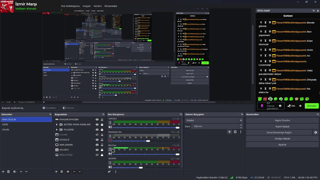The image size is (320, 180).
Task: Zoom in preview with plus button
Action: [x=14, y=102]
